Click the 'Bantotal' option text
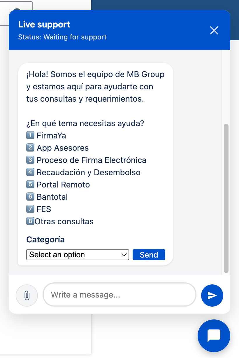 (x=52, y=197)
